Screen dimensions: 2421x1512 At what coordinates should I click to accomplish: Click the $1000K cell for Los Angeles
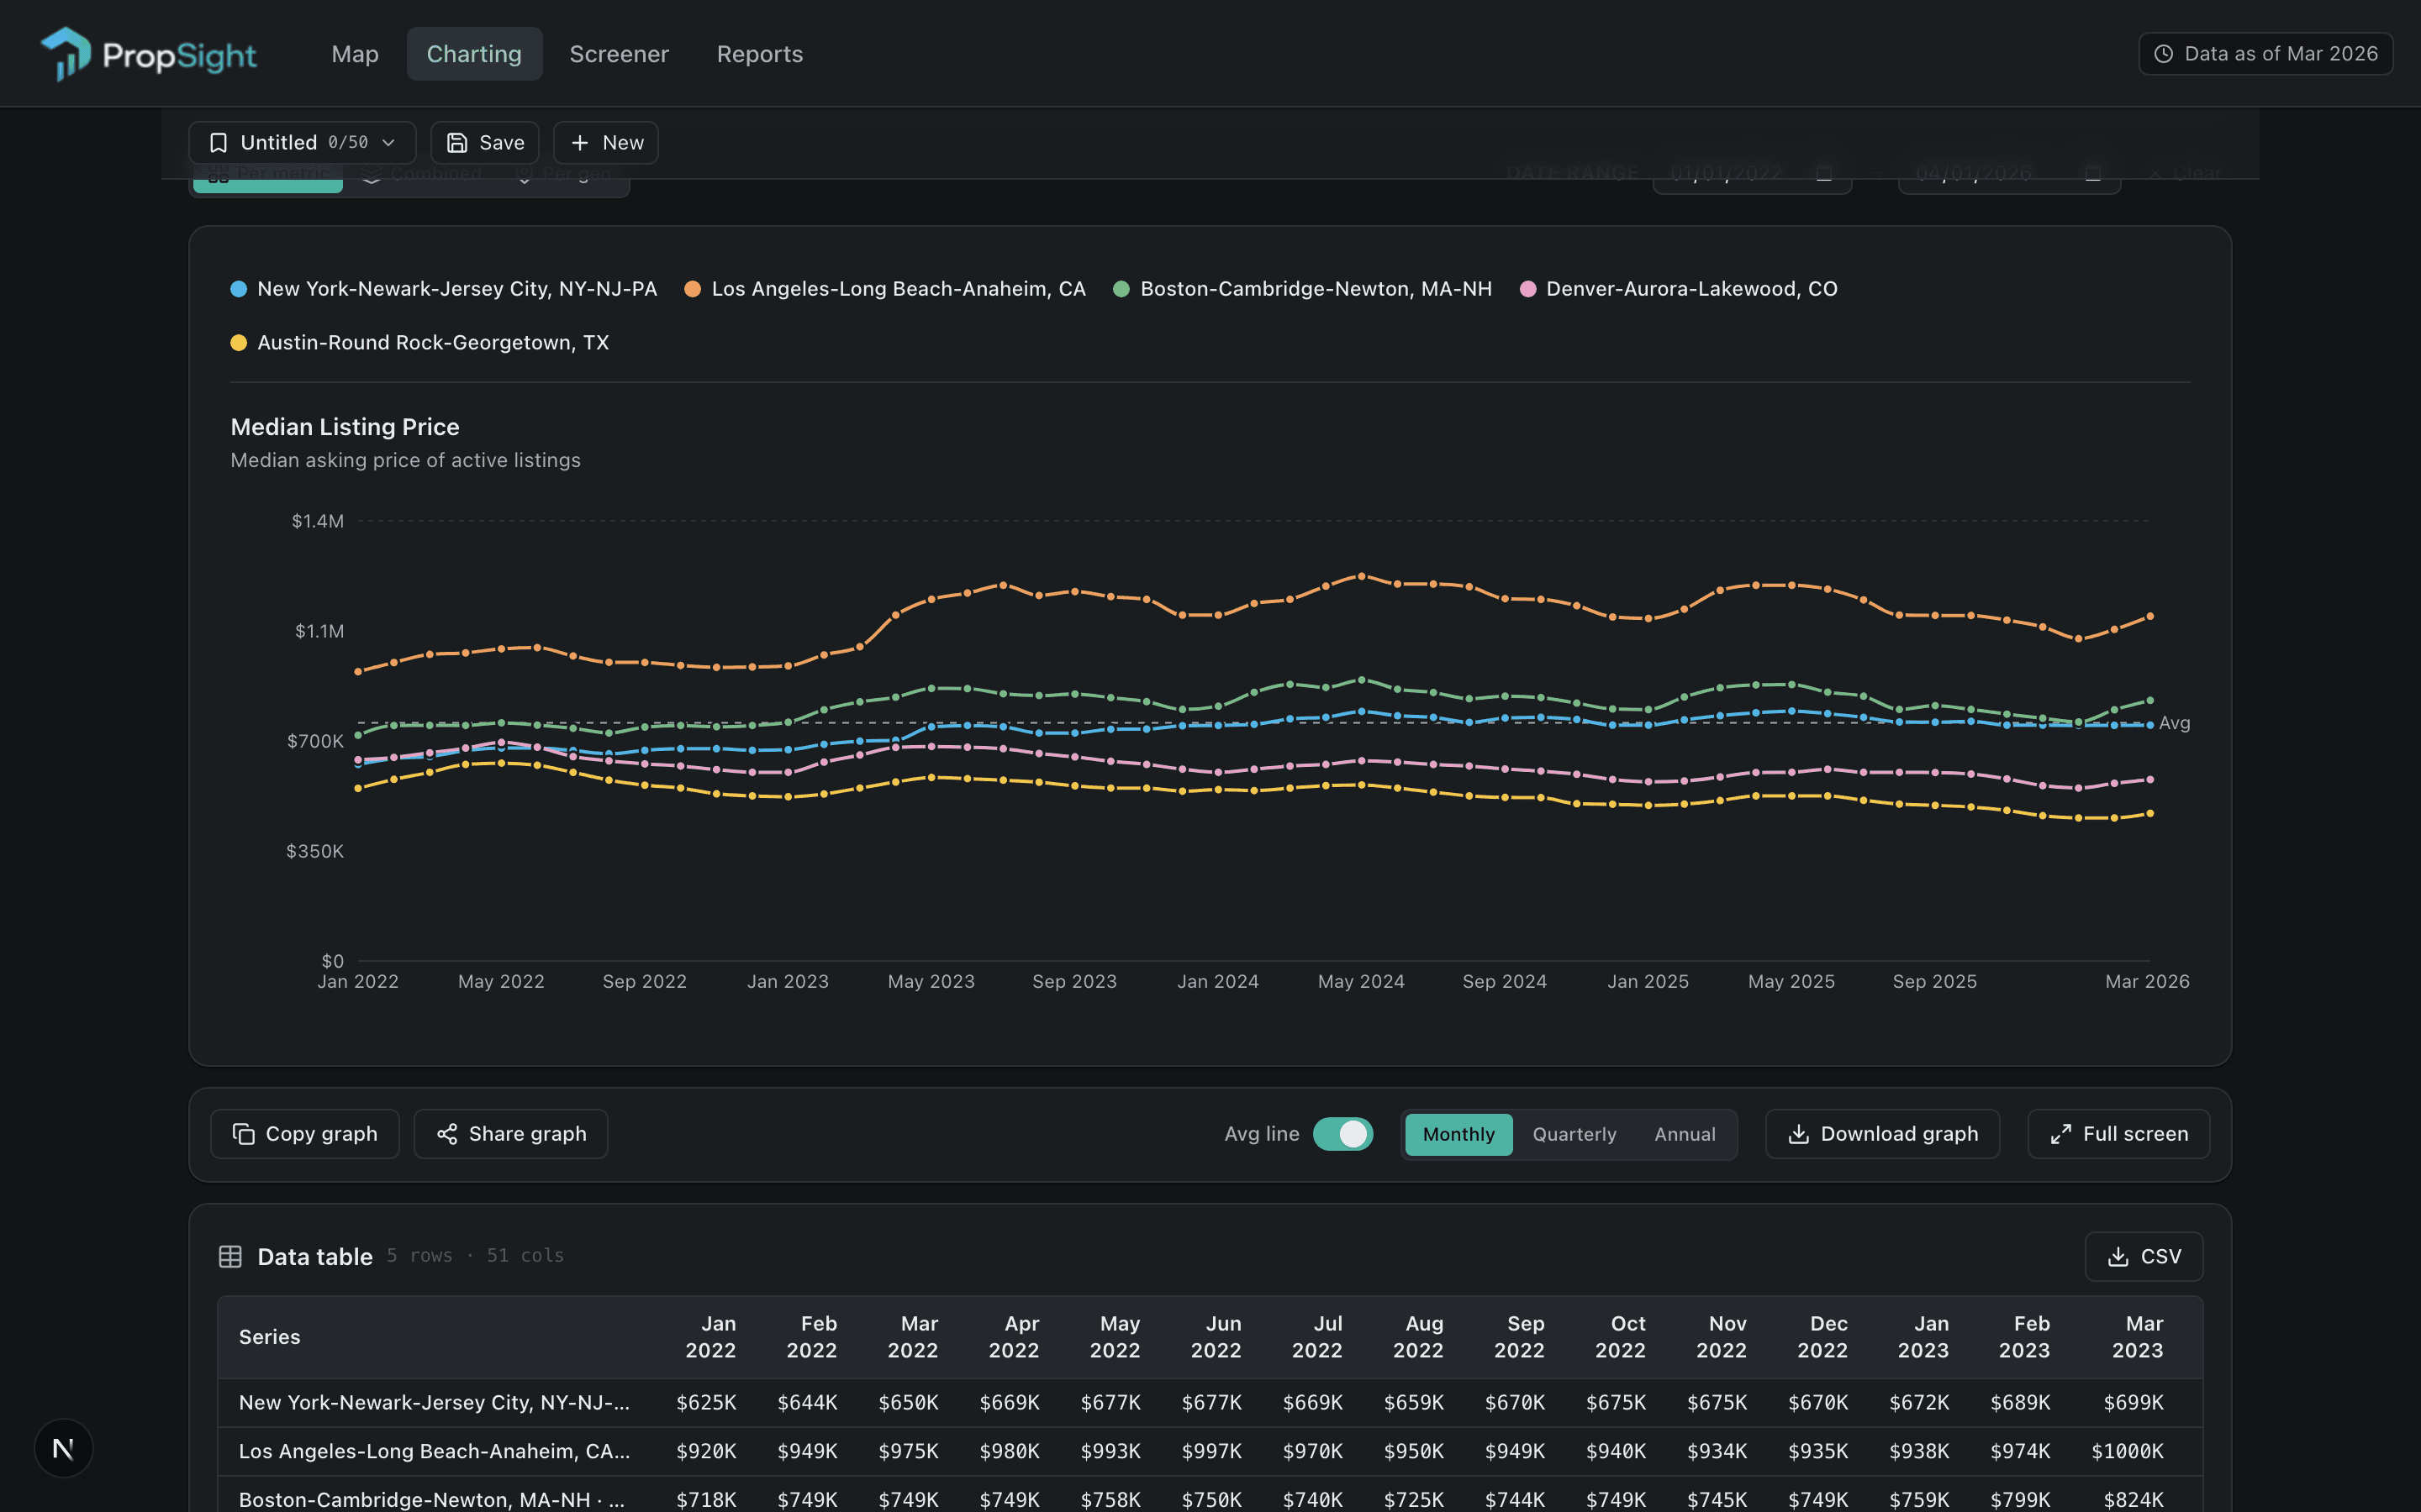(2127, 1451)
